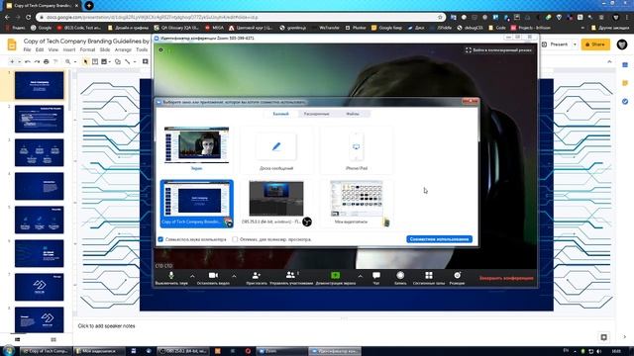Click the green share screen icon
The width and height of the screenshot is (634, 356).
coord(335,275)
